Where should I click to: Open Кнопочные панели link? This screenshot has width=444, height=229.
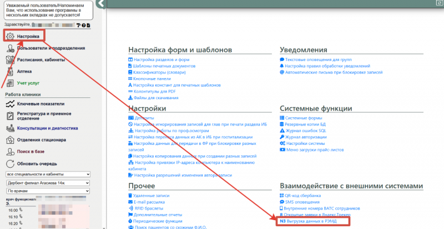(x=152, y=79)
